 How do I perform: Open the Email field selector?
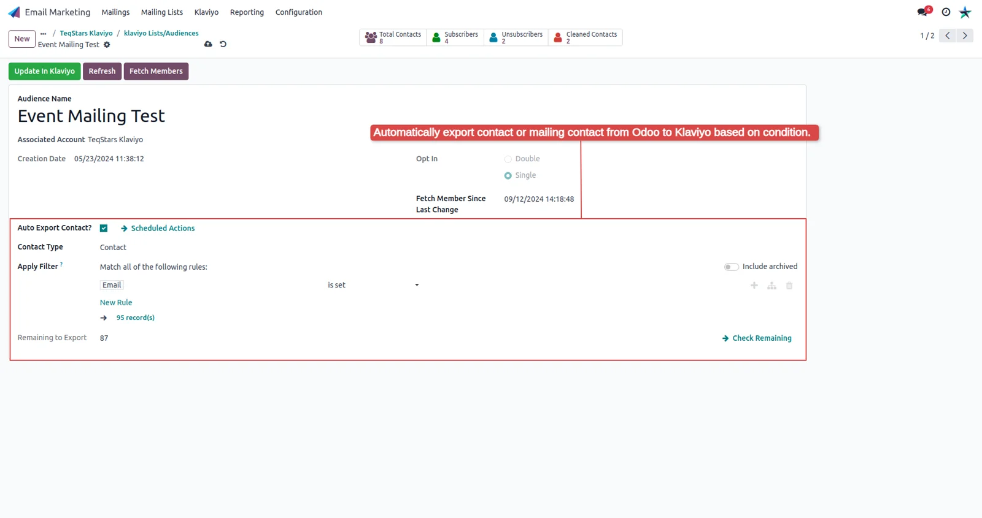[x=112, y=285]
